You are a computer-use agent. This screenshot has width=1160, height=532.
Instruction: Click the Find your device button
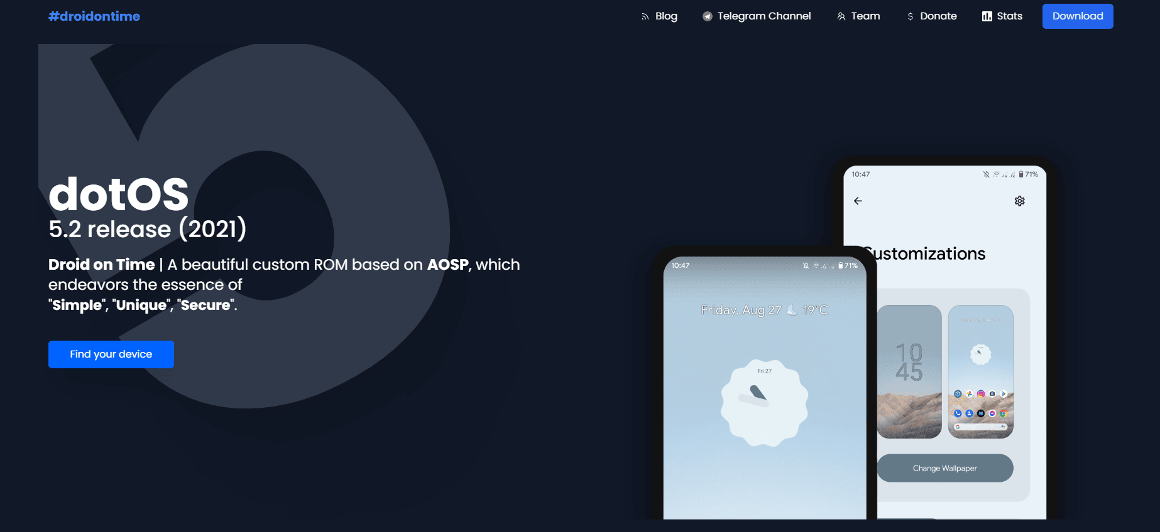[x=111, y=354]
